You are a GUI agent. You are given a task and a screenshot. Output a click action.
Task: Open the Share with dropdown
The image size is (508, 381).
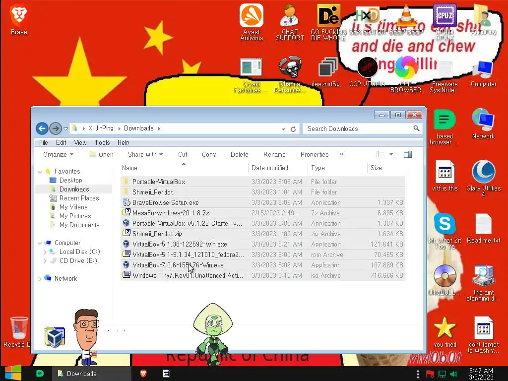(145, 155)
